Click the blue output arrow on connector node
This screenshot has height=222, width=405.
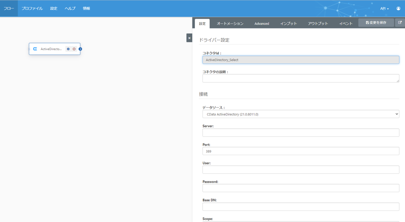[x=80, y=49]
